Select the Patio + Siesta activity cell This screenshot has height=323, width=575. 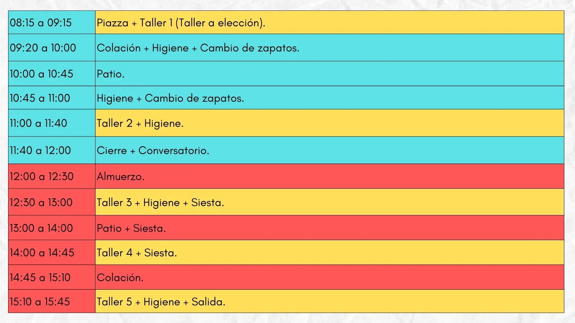tap(329, 228)
